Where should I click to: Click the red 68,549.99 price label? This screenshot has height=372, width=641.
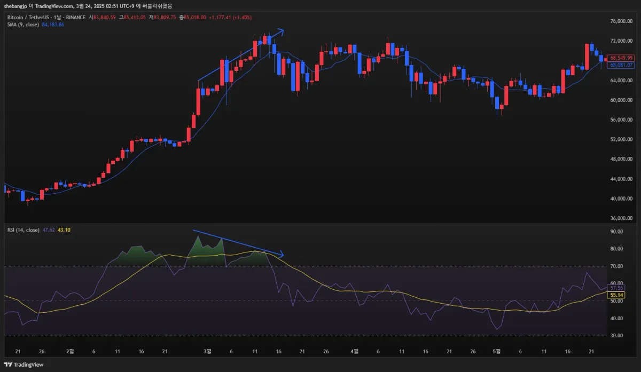pos(621,58)
